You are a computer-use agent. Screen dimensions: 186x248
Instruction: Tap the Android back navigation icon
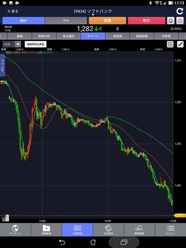(62, 242)
